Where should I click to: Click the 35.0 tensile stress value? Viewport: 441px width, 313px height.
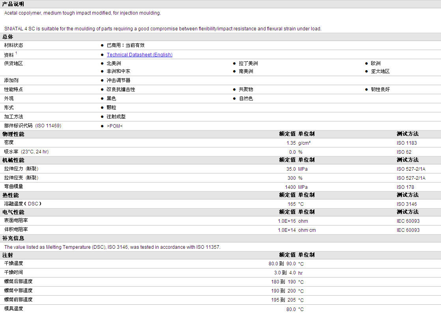coord(291,169)
